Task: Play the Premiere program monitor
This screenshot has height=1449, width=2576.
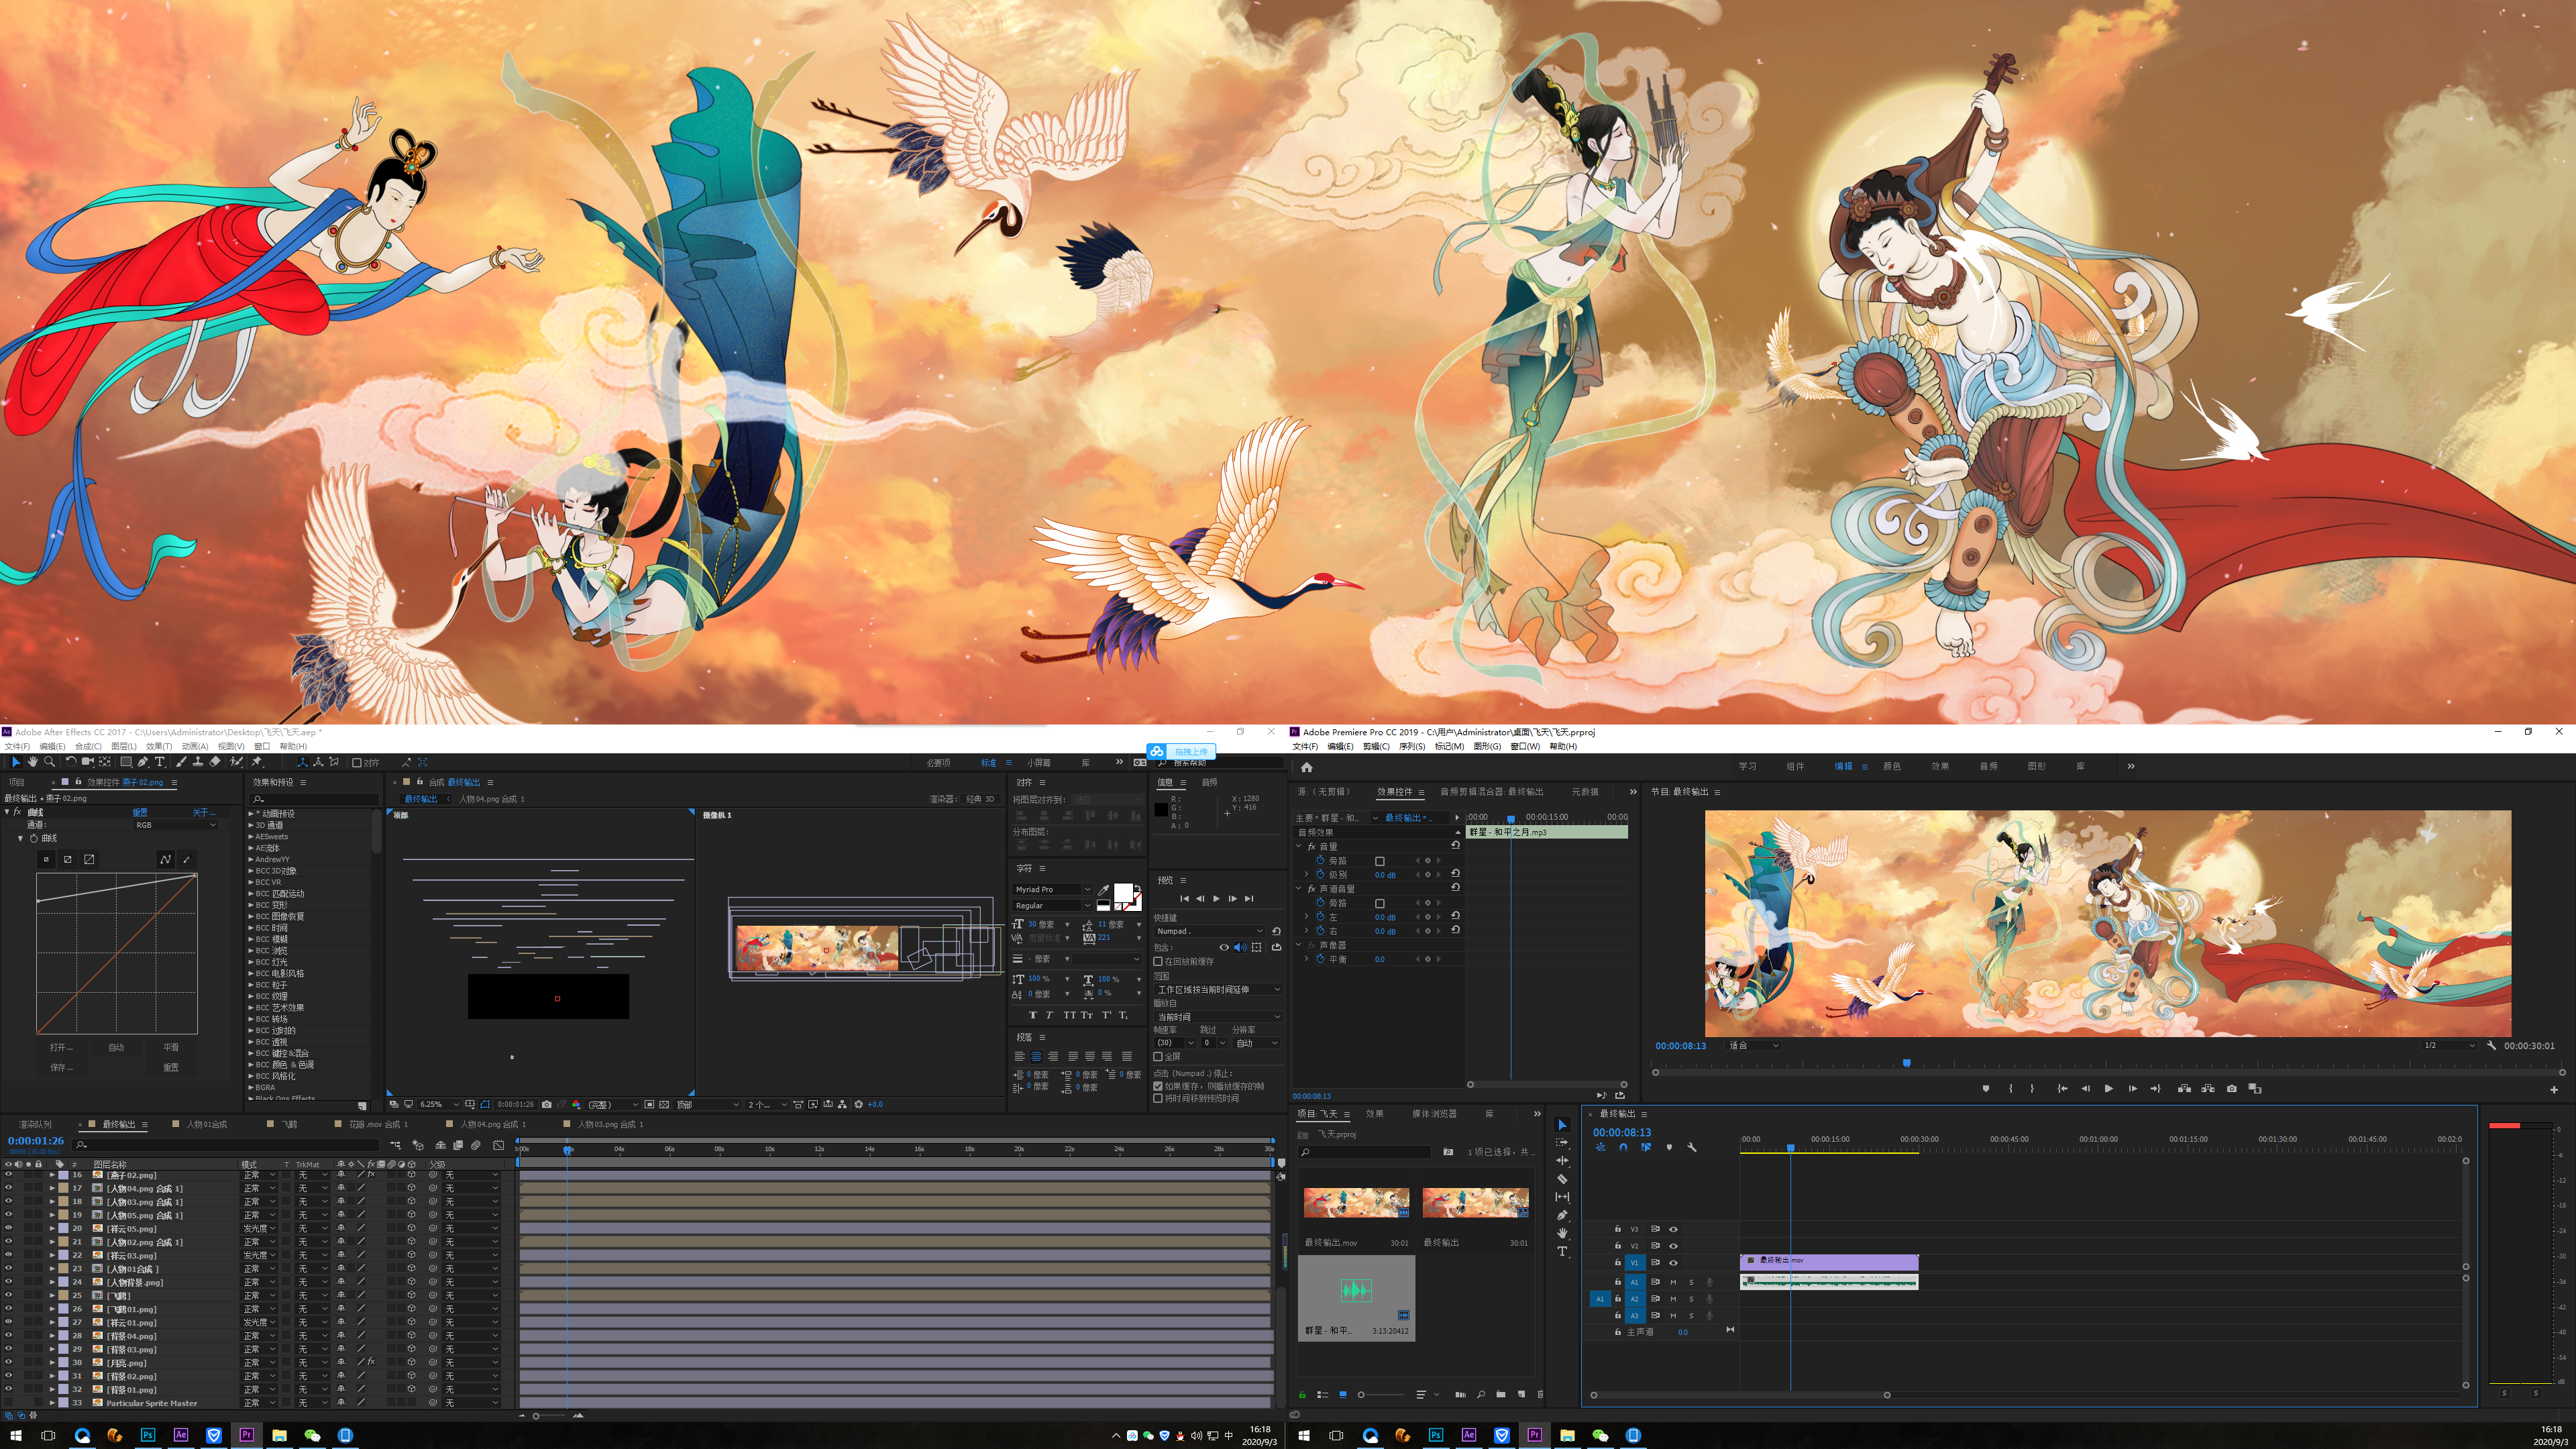Action: [2108, 1089]
